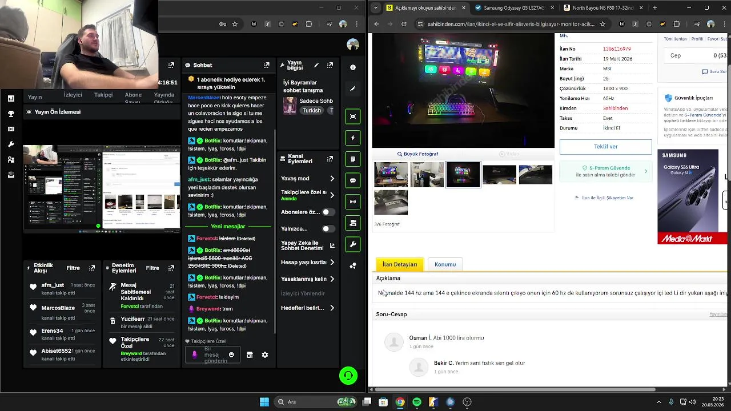The width and height of the screenshot is (731, 411).
Task: Toggle the notes document quick-action icon
Action: point(353,159)
